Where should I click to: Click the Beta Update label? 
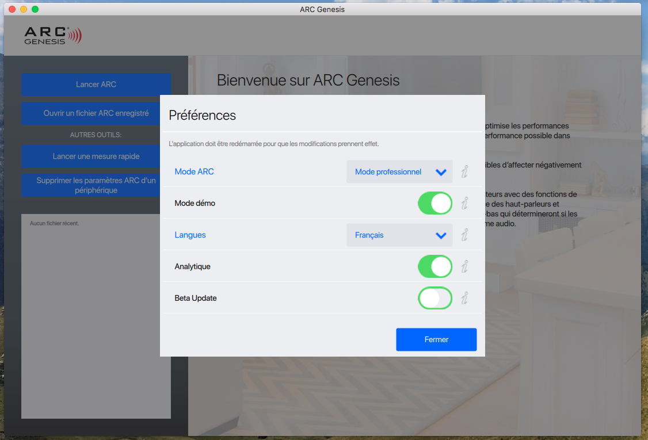pos(196,298)
